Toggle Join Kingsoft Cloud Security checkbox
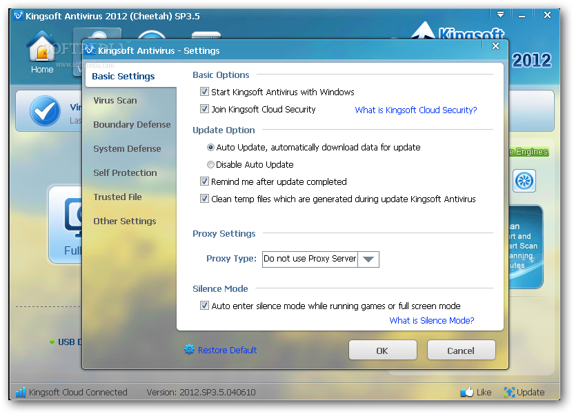 [x=204, y=109]
